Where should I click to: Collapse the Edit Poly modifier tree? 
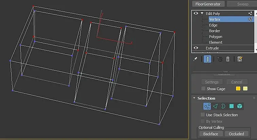click(202, 13)
